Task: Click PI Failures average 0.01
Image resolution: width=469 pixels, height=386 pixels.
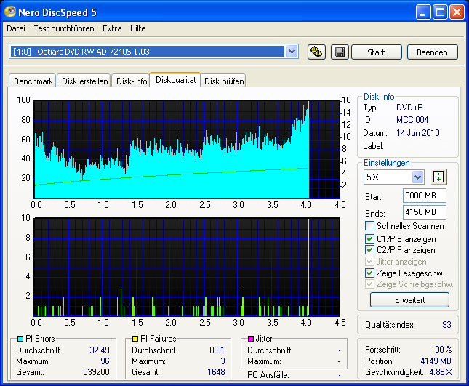Action: (217, 350)
